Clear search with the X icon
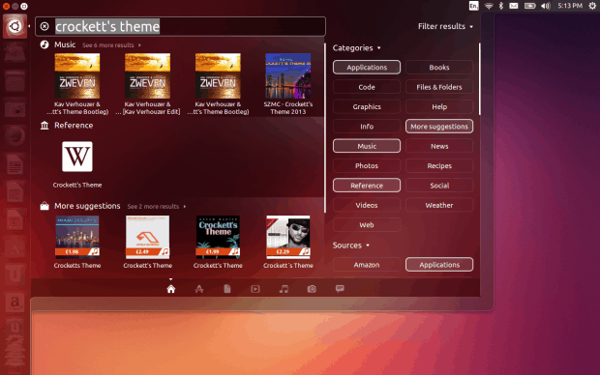 tap(45, 26)
